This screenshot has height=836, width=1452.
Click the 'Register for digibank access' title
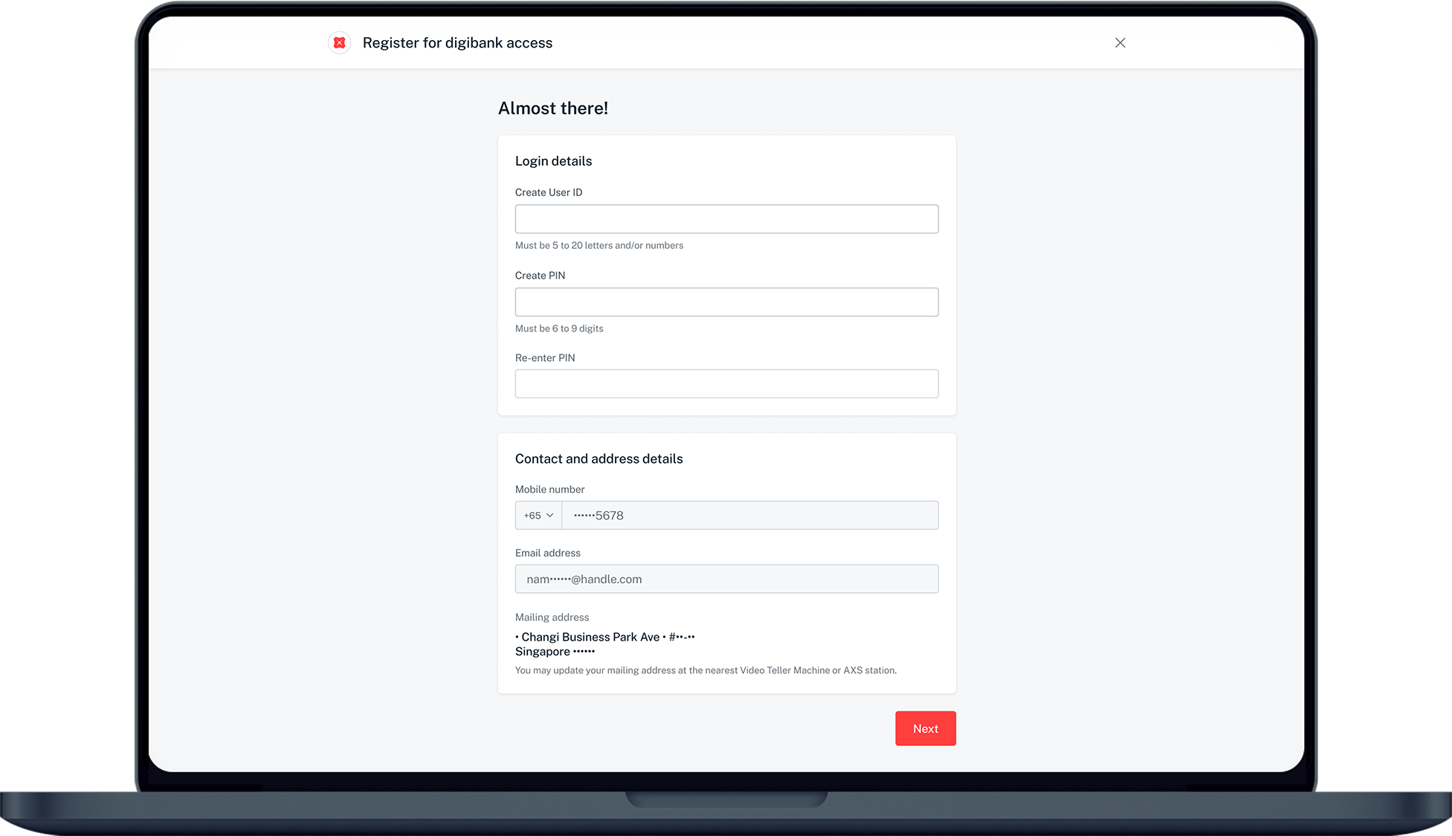pos(457,43)
